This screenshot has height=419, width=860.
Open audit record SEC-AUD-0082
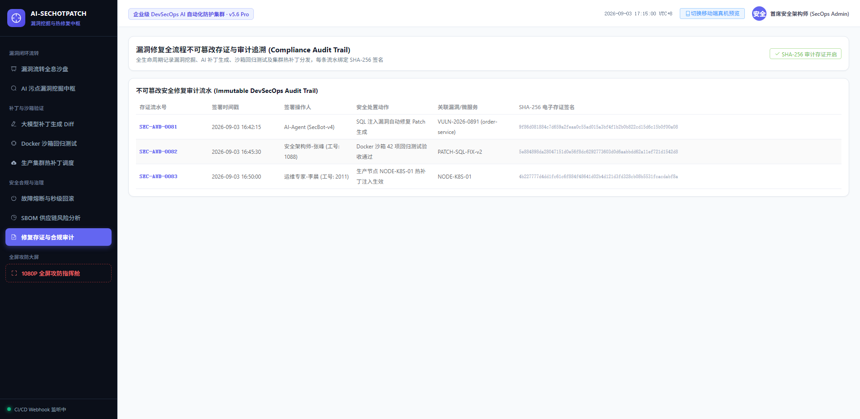[x=158, y=152]
